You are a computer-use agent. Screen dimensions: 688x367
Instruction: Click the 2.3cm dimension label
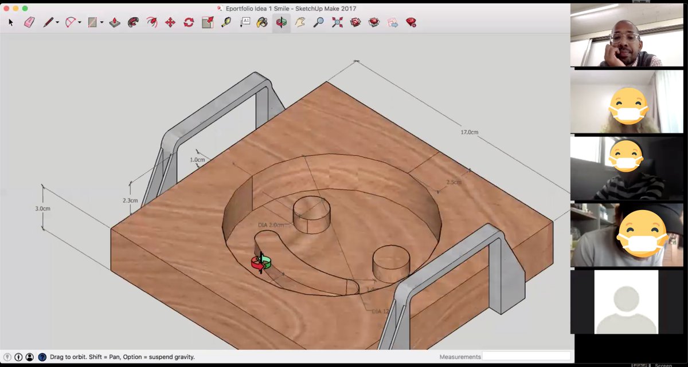pyautogui.click(x=130, y=200)
